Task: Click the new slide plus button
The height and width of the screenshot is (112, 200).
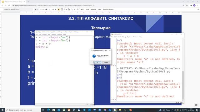Action: click(x=36, y=9)
